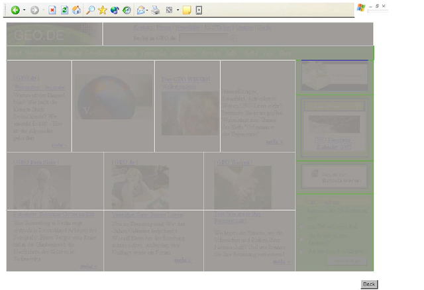Click the Mail envelope icon
The height and width of the screenshot is (290, 424).
[140, 11]
